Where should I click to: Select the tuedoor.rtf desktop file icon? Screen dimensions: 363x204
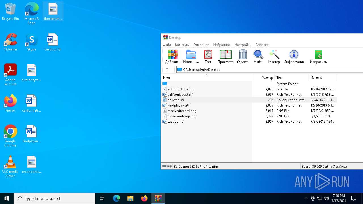pos(53,42)
